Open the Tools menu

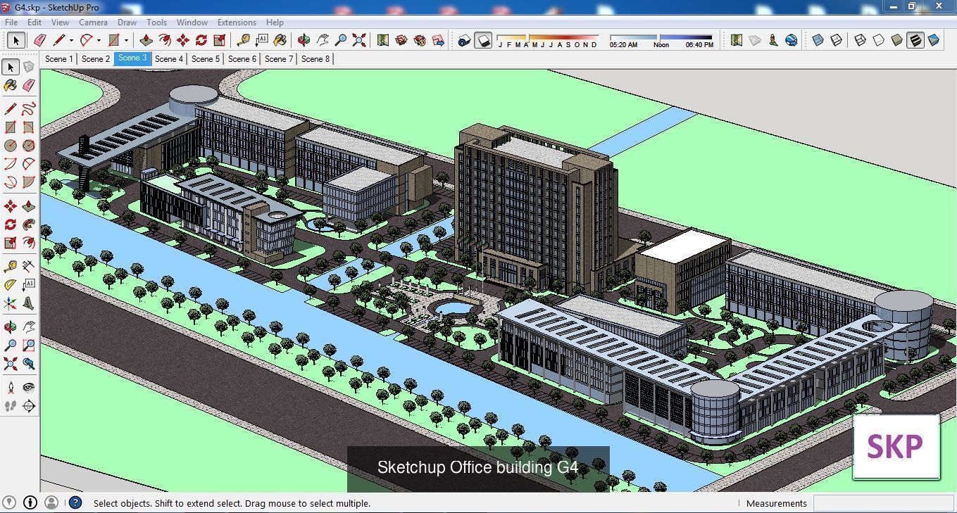click(156, 23)
